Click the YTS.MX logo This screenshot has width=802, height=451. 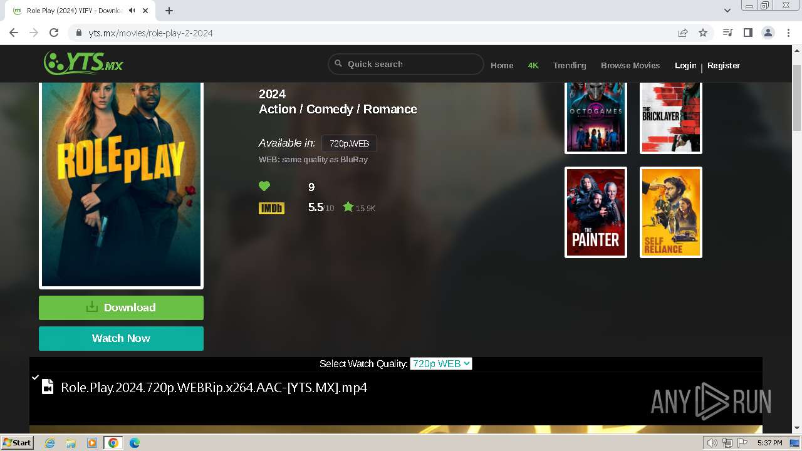pyautogui.click(x=83, y=63)
